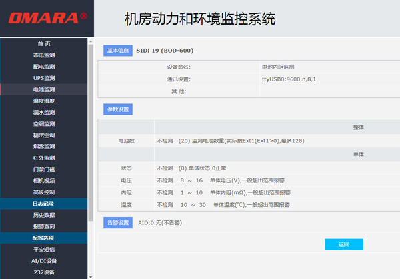The width and height of the screenshot is (400, 279).
Task: Expand the 配置选项 section header
Action: (x=44, y=238)
